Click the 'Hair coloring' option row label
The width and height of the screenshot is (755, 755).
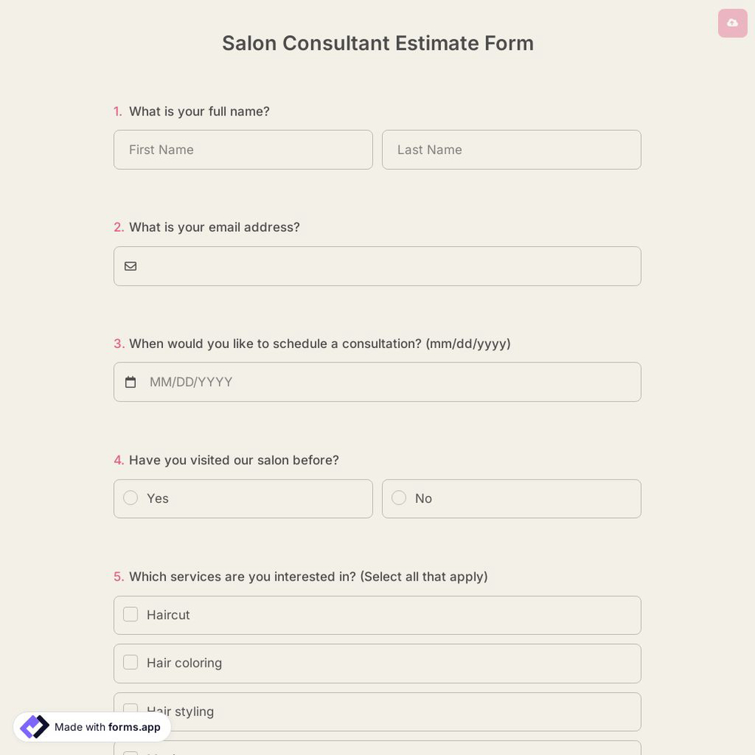click(184, 663)
